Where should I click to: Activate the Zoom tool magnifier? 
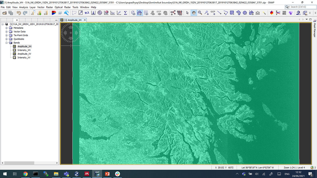click(200, 13)
